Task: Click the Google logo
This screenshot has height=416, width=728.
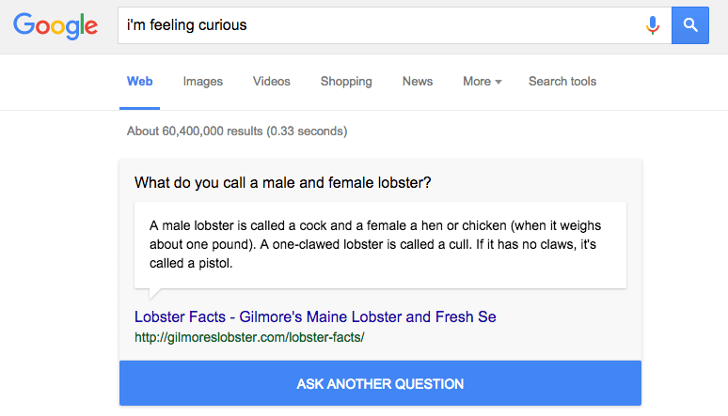Action: coord(55,25)
